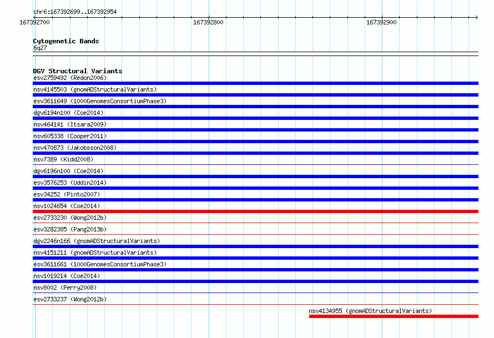Select dgv6194n100 (Coe2014) variant label
This screenshot has width=494, height=338.
pyautogui.click(x=68, y=113)
